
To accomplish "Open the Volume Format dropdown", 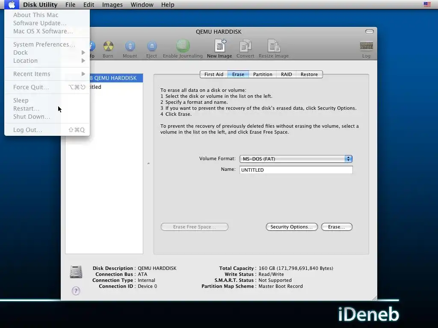I will click(296, 159).
